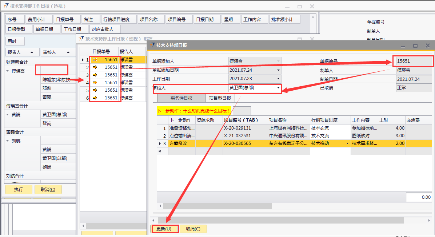
Task: Open the 工作日期 date dropdown
Action: coord(279,79)
